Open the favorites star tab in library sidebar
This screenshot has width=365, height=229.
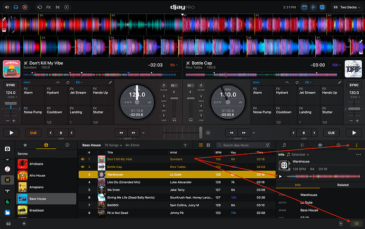(25, 145)
